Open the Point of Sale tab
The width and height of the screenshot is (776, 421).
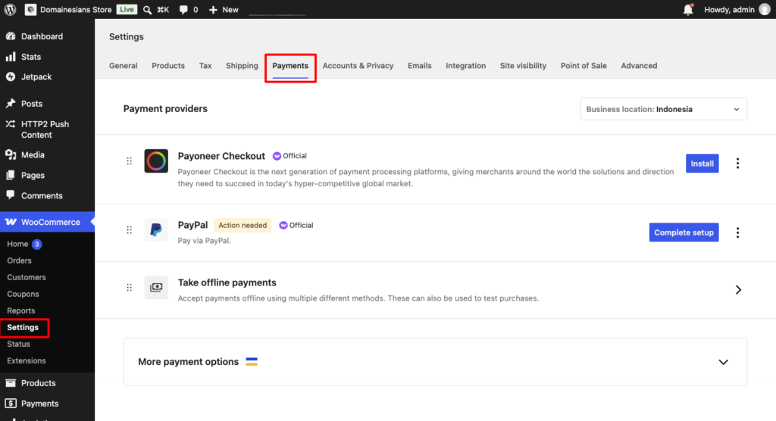584,66
